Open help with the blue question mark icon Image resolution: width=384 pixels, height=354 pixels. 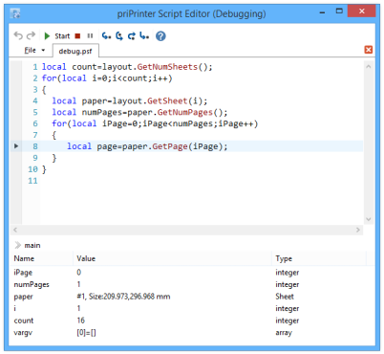(160, 36)
